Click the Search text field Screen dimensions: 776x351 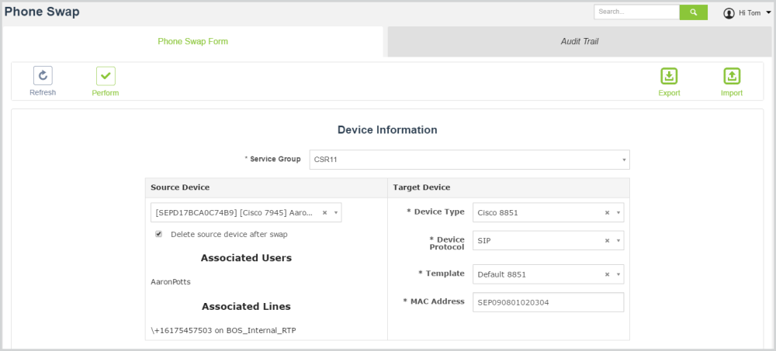(x=636, y=12)
